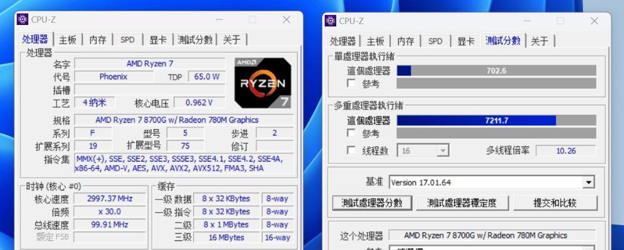Open SPD tab in left window
Image resolution: width=624 pixels, height=250 pixels.
click(x=127, y=40)
